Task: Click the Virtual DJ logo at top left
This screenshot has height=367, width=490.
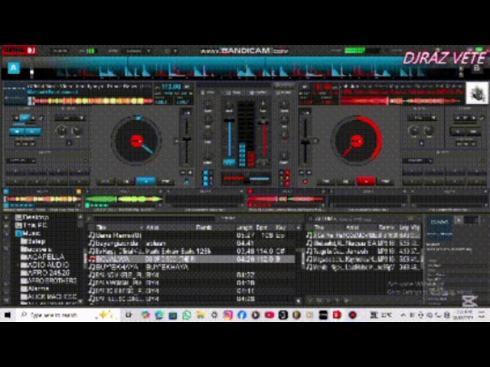Action: (20, 50)
